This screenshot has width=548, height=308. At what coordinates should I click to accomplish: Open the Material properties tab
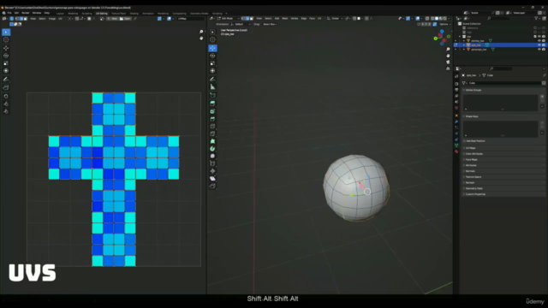click(x=456, y=152)
